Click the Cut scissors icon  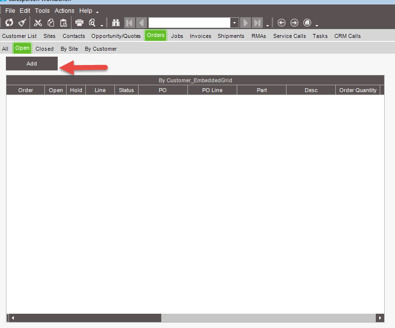pyautogui.click(x=38, y=23)
